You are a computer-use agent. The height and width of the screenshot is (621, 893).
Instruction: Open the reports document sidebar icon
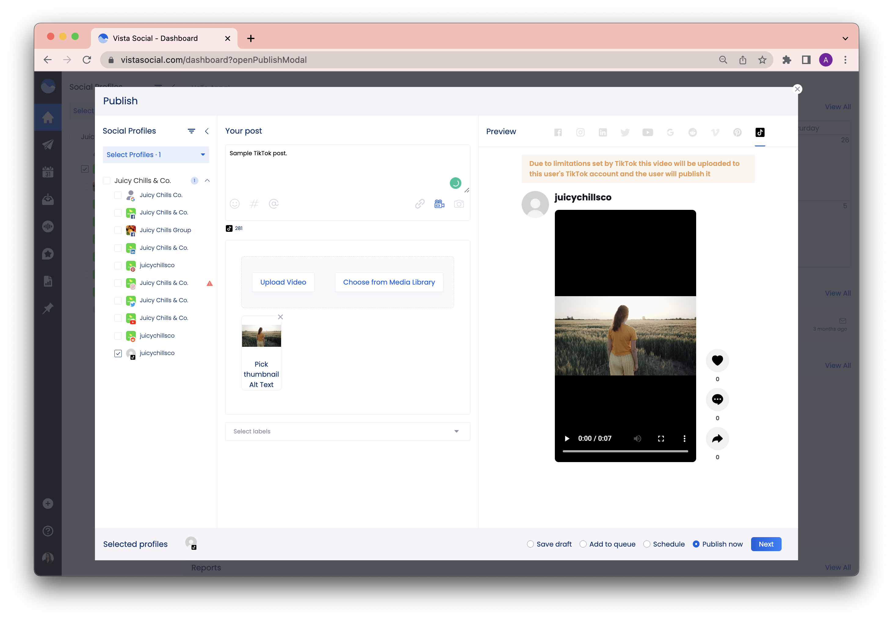48,281
